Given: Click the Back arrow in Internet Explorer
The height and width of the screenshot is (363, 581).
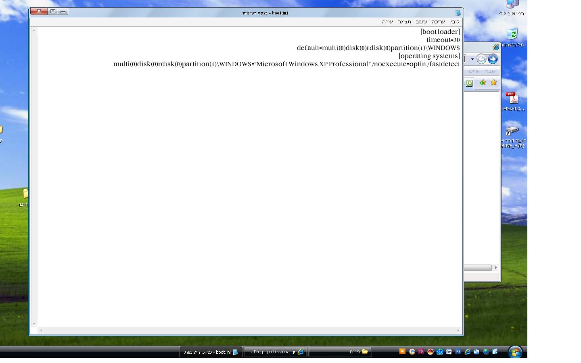Looking at the screenshot, I should tap(481, 59).
